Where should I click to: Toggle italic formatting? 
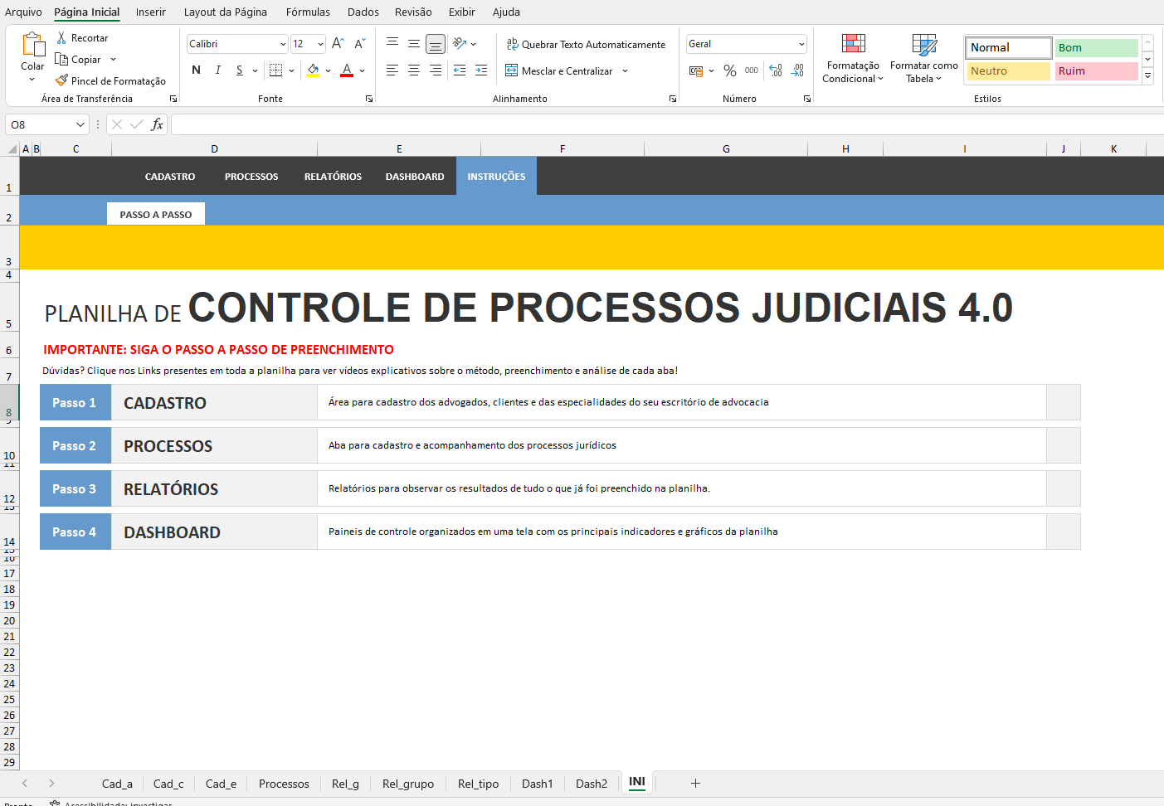click(x=217, y=70)
